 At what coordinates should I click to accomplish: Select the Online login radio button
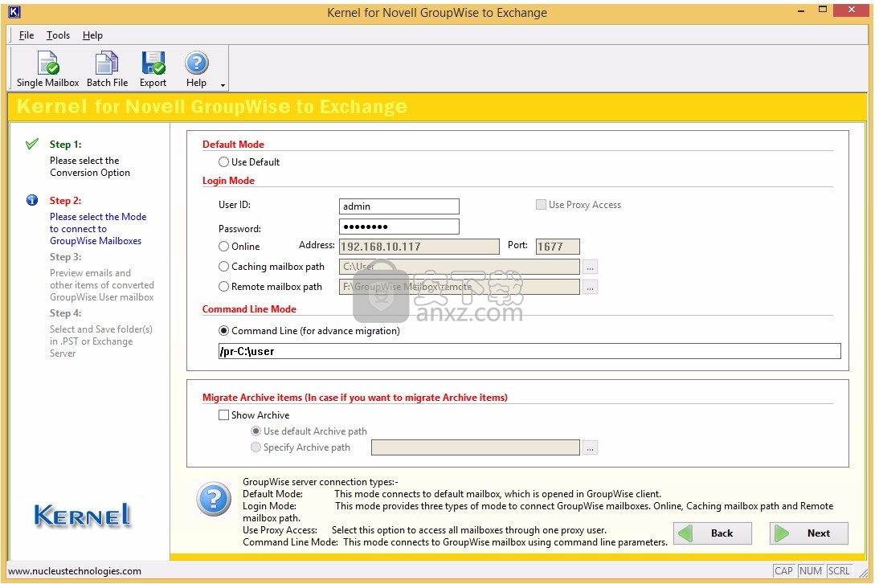223,246
